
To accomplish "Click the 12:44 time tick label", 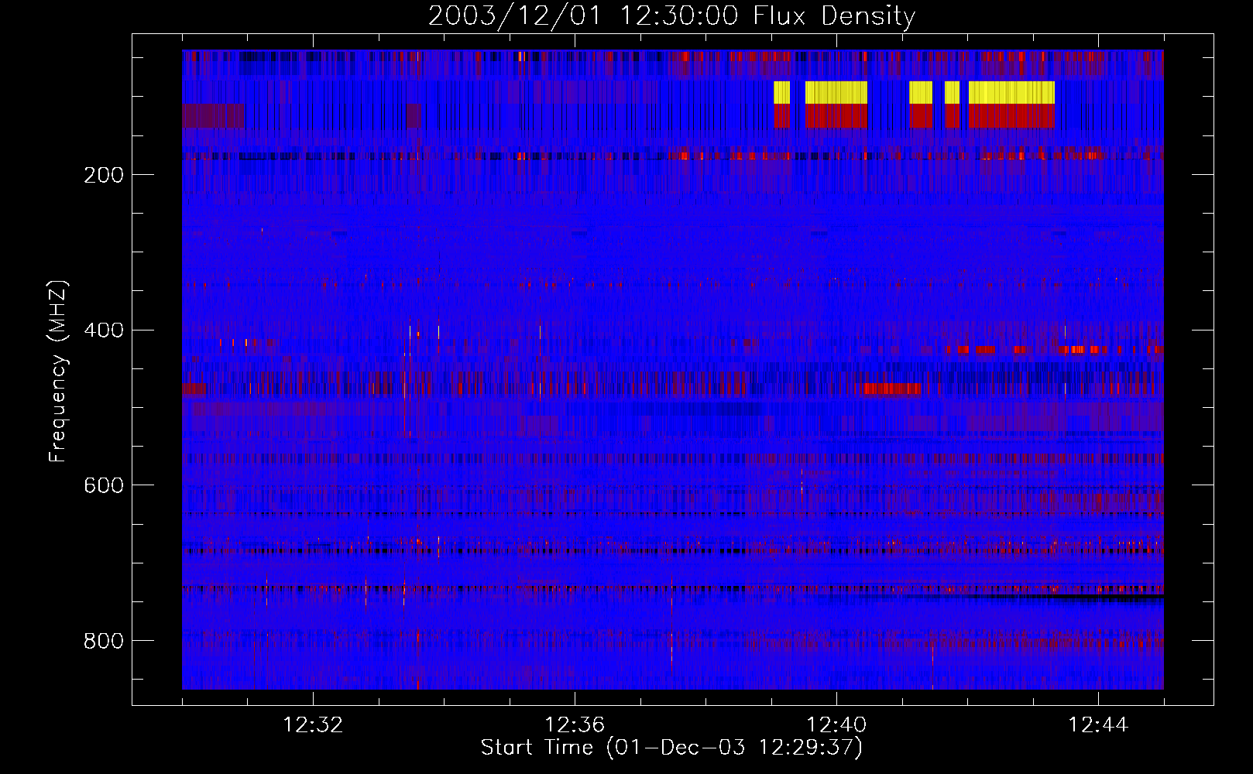I will click(1098, 724).
